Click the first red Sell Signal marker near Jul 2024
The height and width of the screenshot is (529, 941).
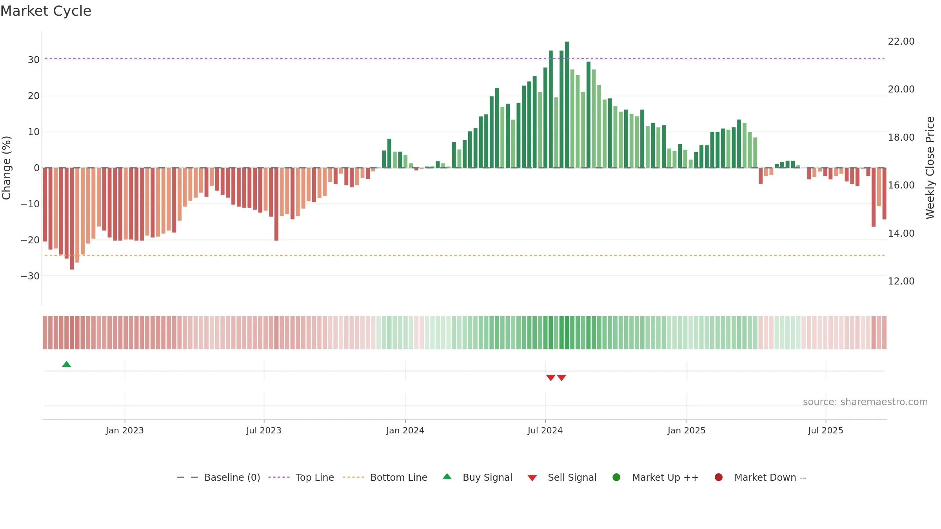point(550,378)
